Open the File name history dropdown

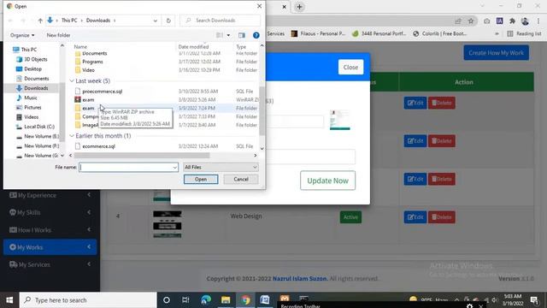pyautogui.click(x=174, y=168)
